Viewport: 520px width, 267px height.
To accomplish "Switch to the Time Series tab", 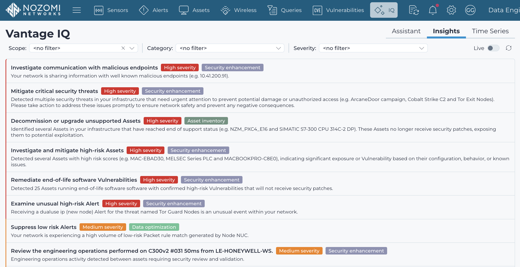I will (490, 31).
